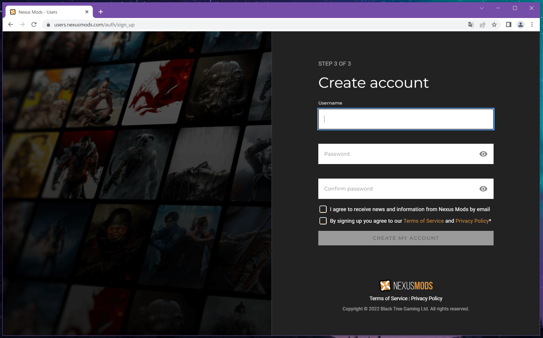The height and width of the screenshot is (338, 543).
Task: Focus the Username input field
Action: pos(406,119)
